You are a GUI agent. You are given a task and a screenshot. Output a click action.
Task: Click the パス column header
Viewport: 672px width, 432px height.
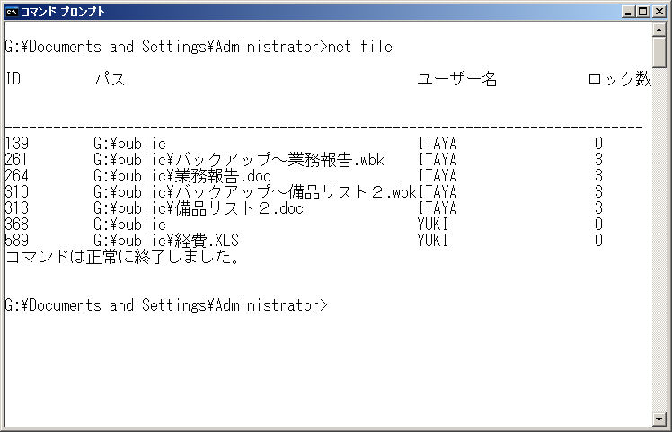[110, 79]
